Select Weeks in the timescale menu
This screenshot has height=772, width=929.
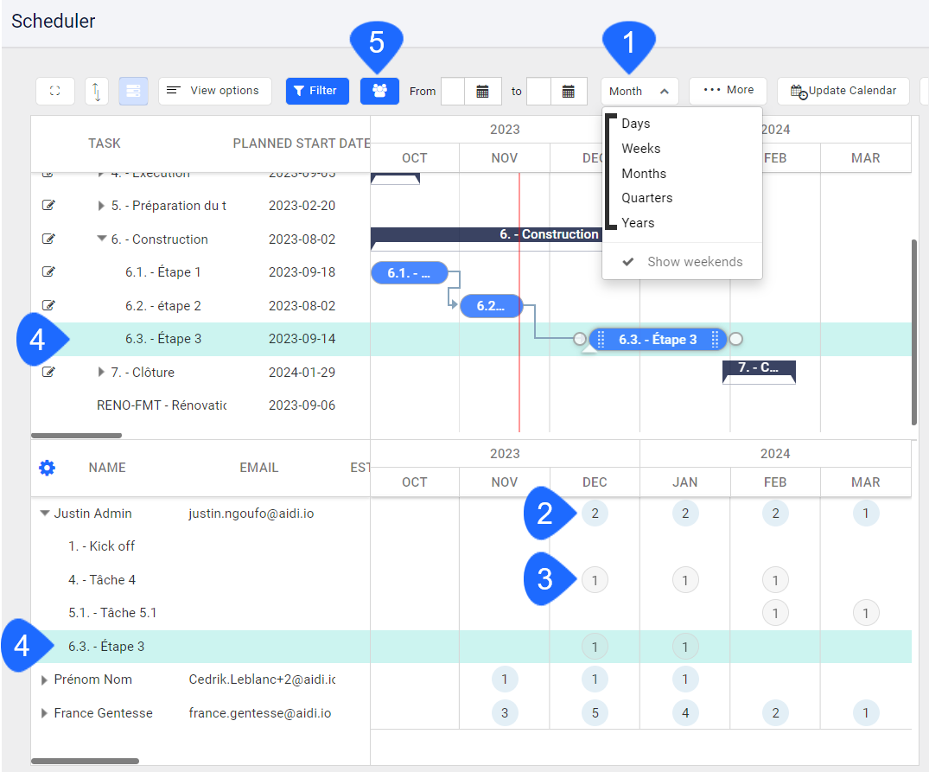click(642, 148)
